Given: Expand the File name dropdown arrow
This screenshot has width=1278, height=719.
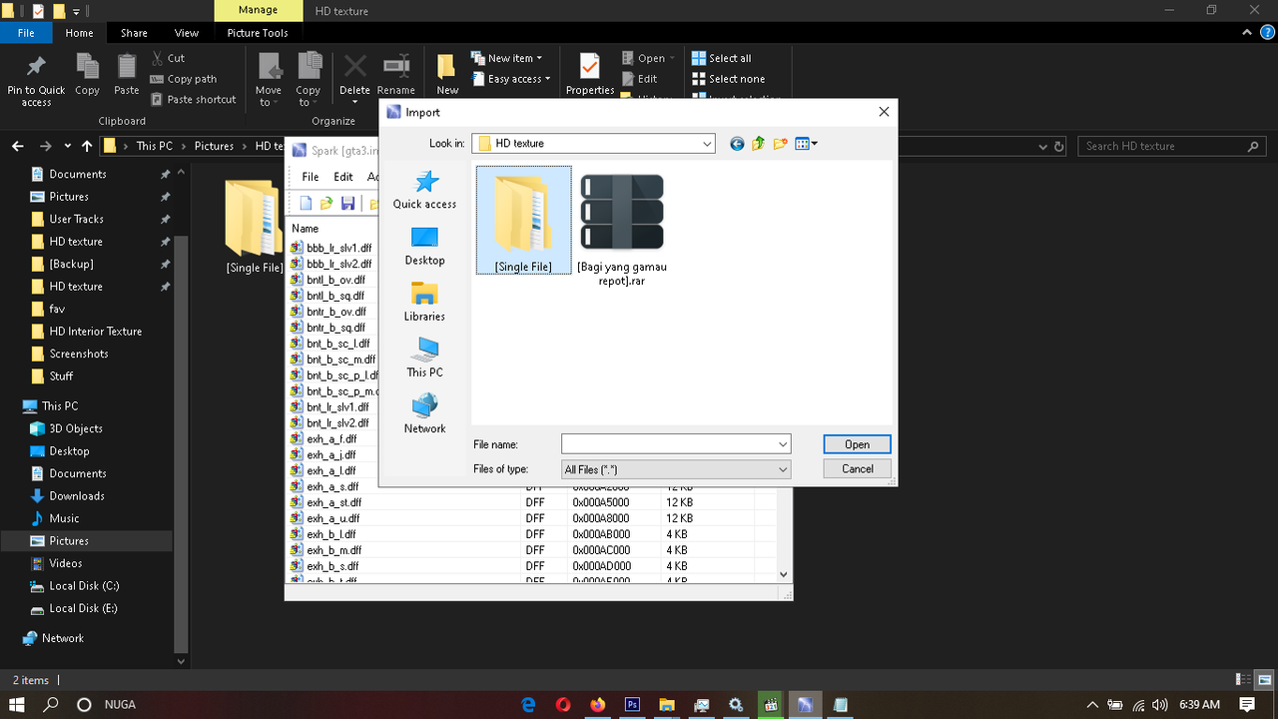Looking at the screenshot, I should click(783, 444).
